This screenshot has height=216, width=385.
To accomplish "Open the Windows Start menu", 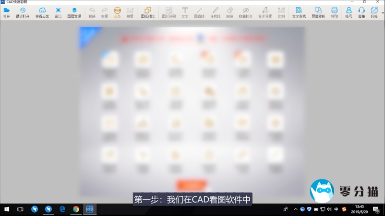I will (x=7, y=209).
